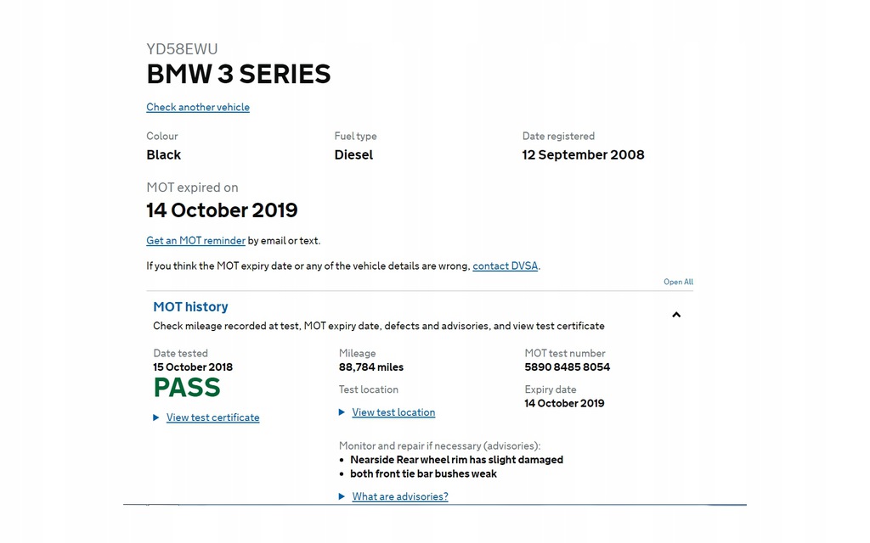This screenshot has height=543, width=870.
Task: Open the contact DVSA link
Action: click(505, 266)
